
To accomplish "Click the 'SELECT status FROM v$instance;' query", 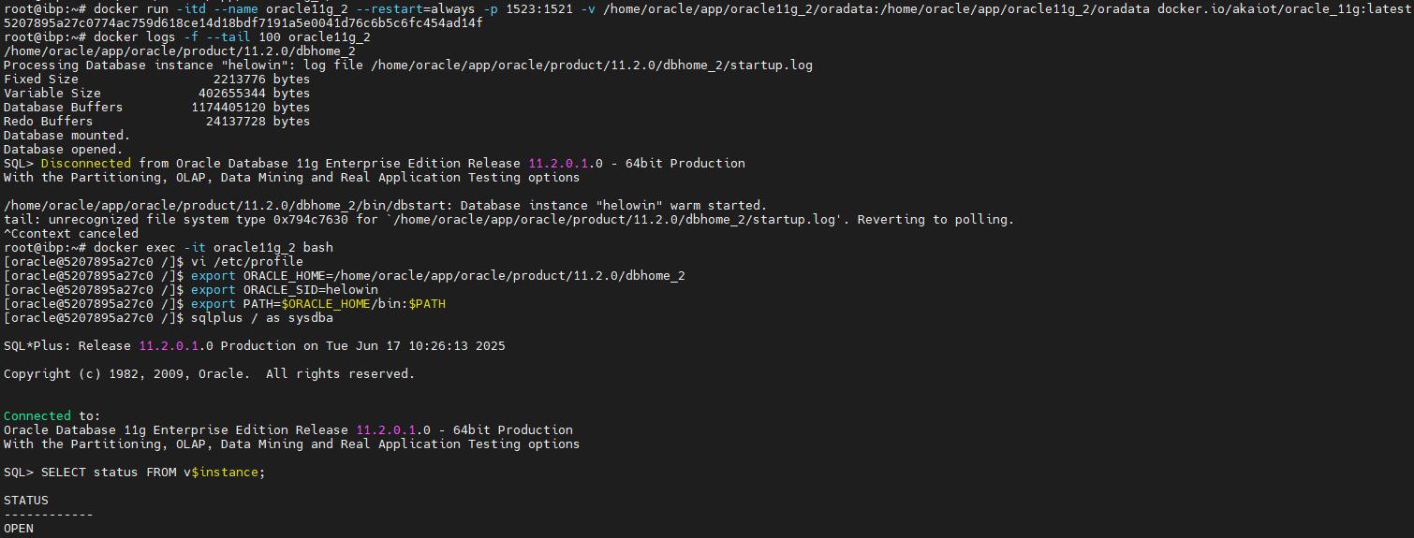I will pyautogui.click(x=154, y=473).
